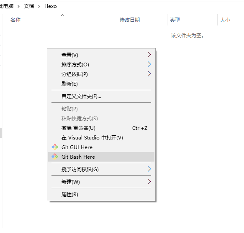
Task: Open Git Bash Here from context menu
Action: click(101, 157)
